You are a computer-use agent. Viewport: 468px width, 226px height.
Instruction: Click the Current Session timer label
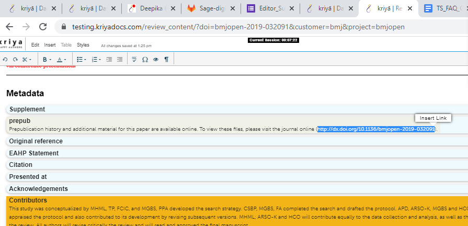pos(273,40)
